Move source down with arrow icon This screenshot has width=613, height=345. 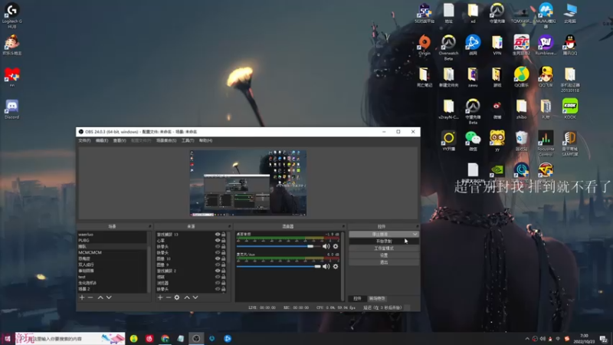click(195, 297)
